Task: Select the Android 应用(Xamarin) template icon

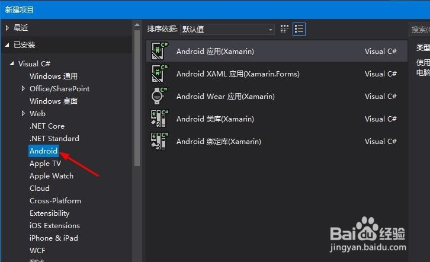Action: (x=159, y=51)
